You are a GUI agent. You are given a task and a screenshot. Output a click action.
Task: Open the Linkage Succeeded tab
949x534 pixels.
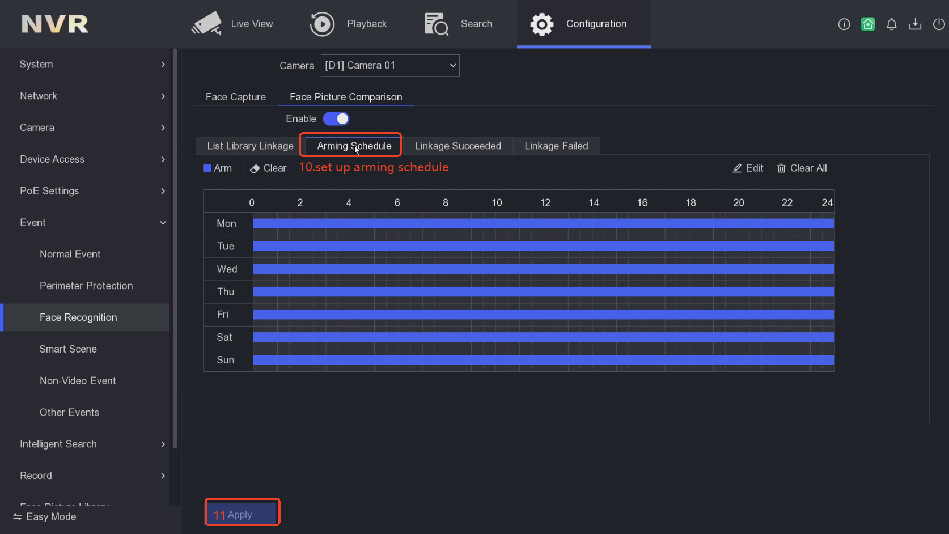point(457,146)
